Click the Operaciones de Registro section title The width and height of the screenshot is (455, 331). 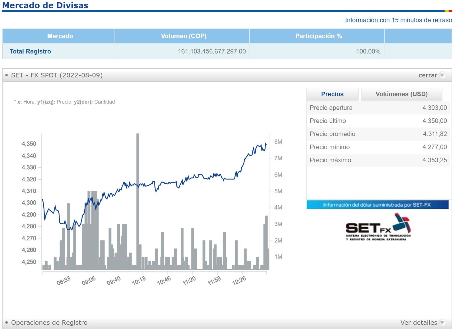[49, 322]
